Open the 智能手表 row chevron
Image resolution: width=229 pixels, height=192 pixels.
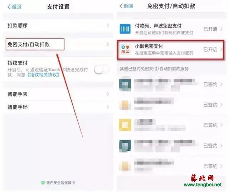(x=108, y=94)
